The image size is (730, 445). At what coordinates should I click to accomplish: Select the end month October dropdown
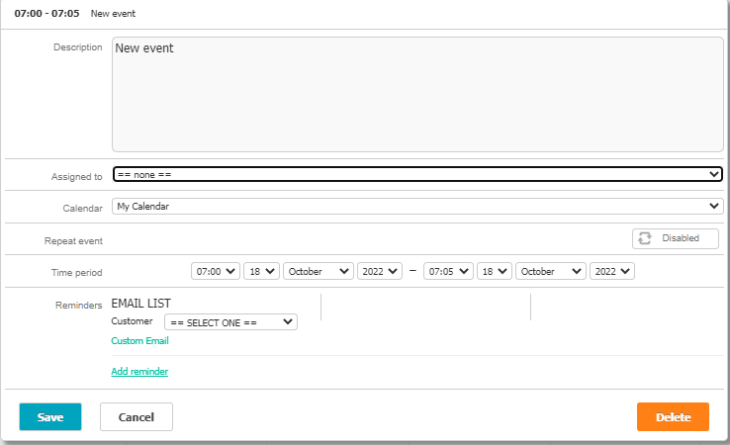(549, 271)
